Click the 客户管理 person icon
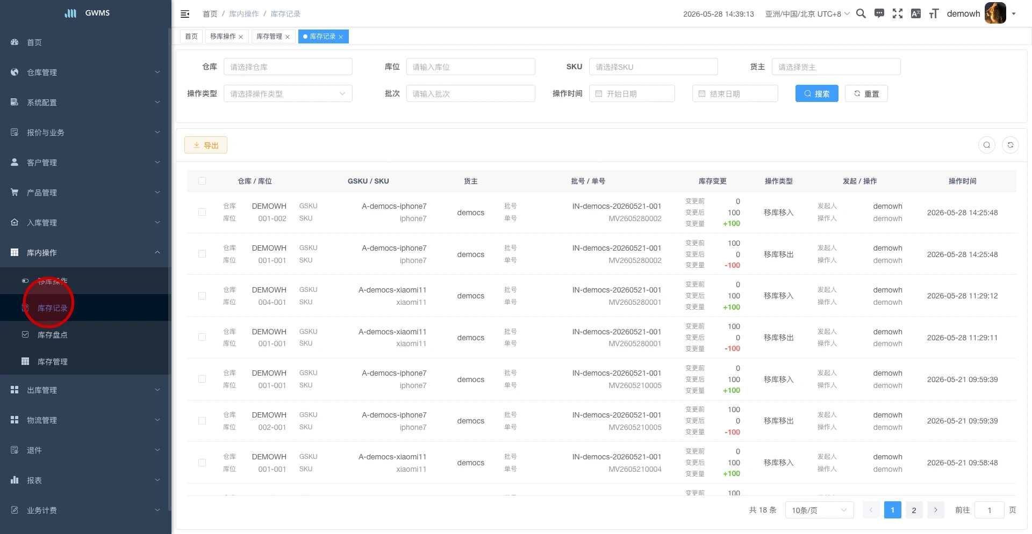Viewport: 1032px width, 534px height. pyautogui.click(x=15, y=162)
